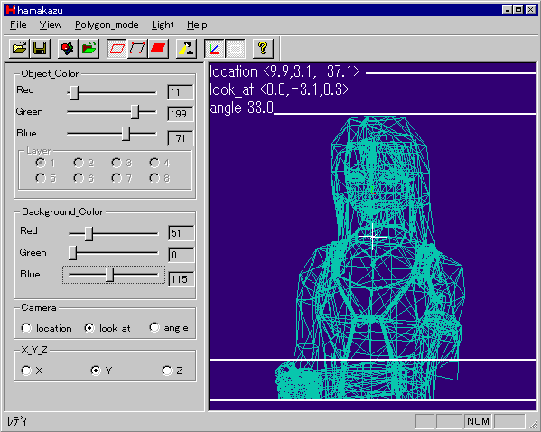This screenshot has height=432, width=541.
Task: Click the yellow question mark help icon
Action: coord(263,48)
